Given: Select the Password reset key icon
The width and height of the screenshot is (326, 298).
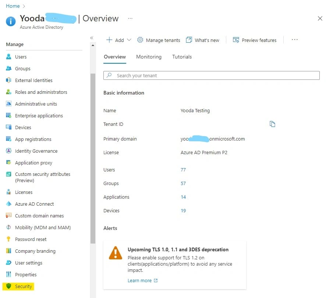Looking at the screenshot, I should 9,239.
